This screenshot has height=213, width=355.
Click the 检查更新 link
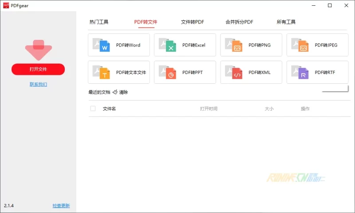pos(61,206)
